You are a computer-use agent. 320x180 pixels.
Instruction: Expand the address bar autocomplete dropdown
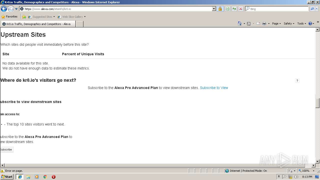pos(214,9)
